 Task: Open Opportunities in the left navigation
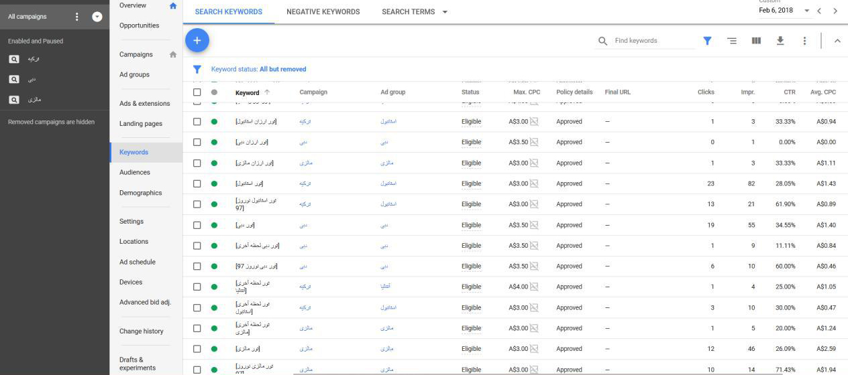point(140,25)
